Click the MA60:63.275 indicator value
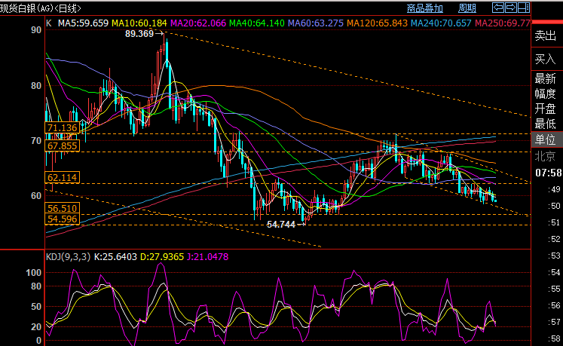The width and height of the screenshot is (563, 346). [x=316, y=23]
